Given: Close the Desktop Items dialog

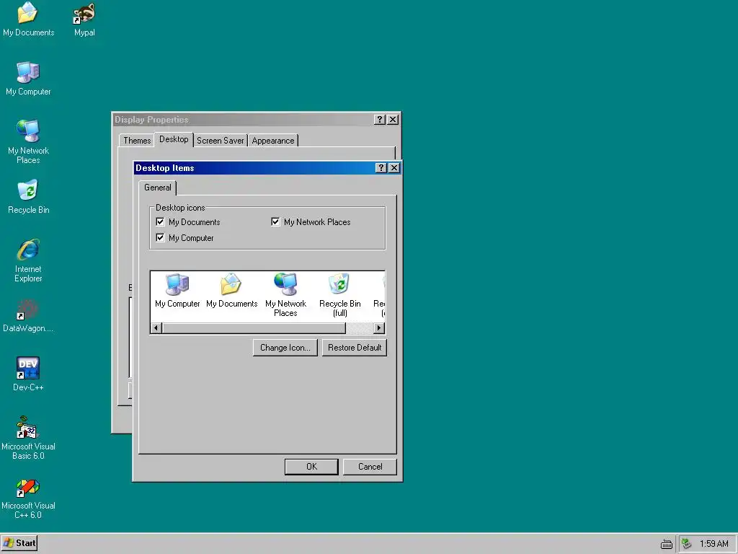Looking at the screenshot, I should coord(394,167).
